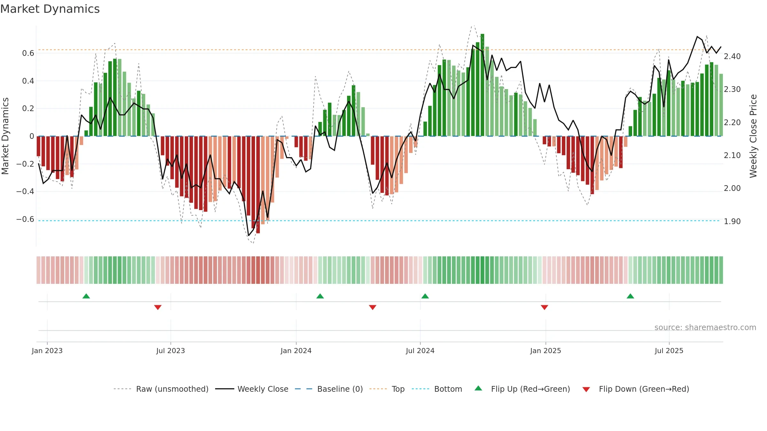This screenshot has height=431, width=767.
Task: Click the Flip Down marker just before Jan 2025
Action: click(x=545, y=307)
